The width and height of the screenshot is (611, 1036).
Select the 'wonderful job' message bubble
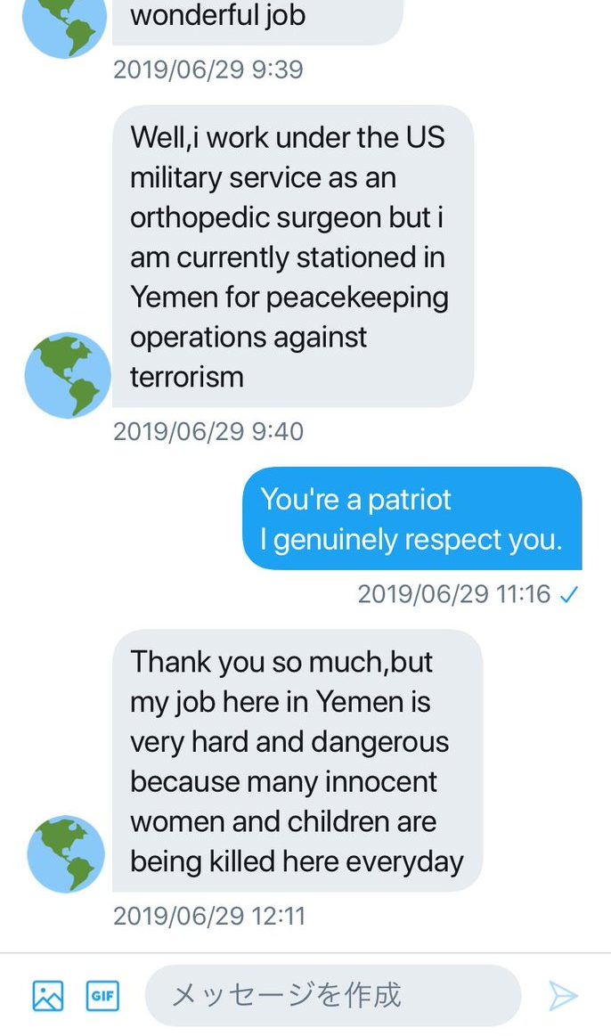(x=257, y=18)
